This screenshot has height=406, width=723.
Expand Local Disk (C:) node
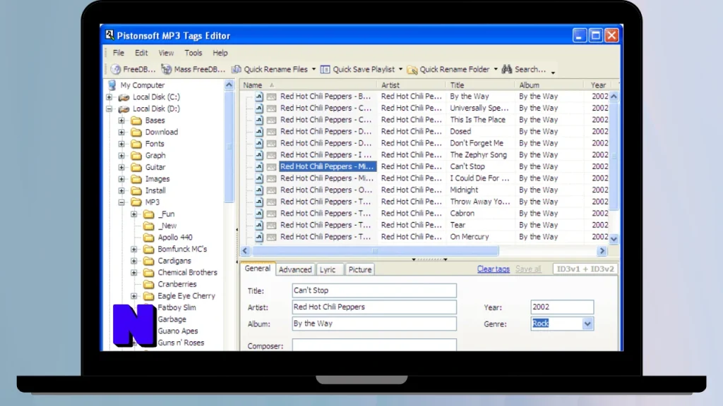[x=109, y=97]
